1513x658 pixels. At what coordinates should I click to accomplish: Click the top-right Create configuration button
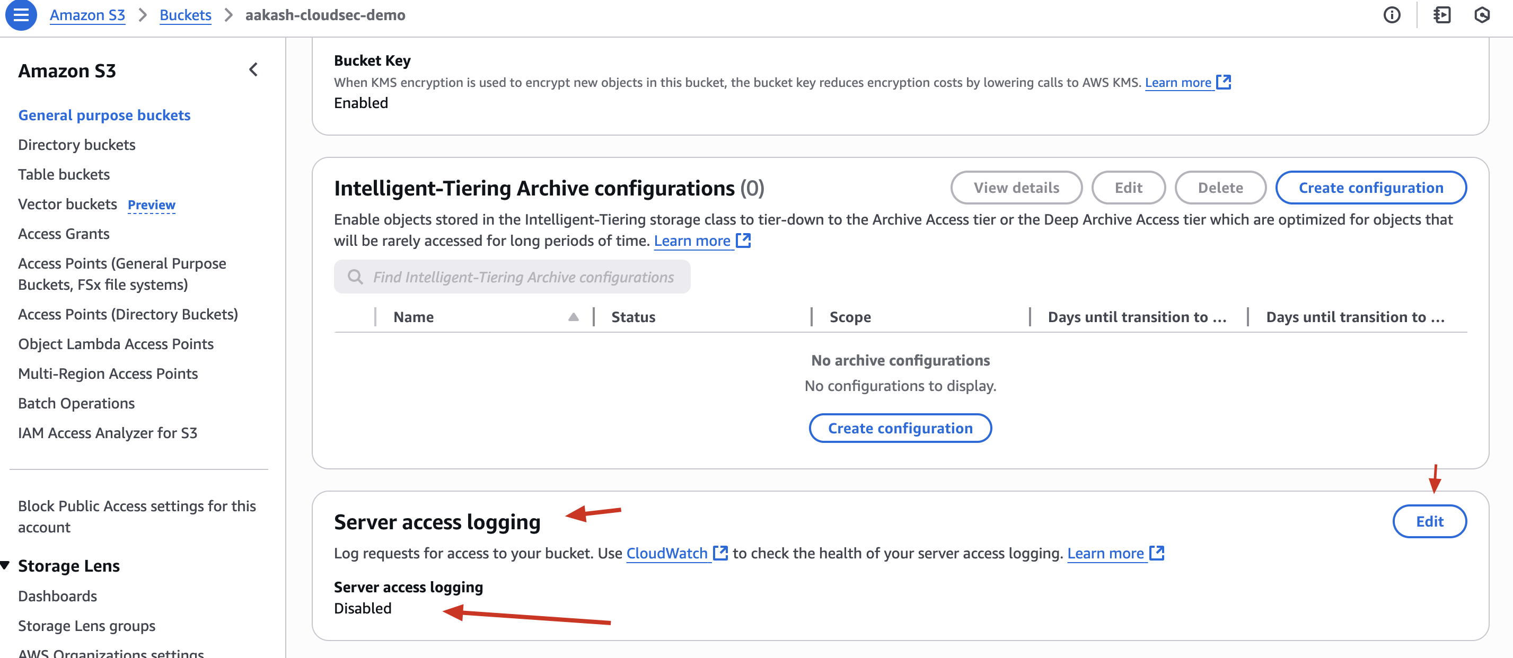1370,188
